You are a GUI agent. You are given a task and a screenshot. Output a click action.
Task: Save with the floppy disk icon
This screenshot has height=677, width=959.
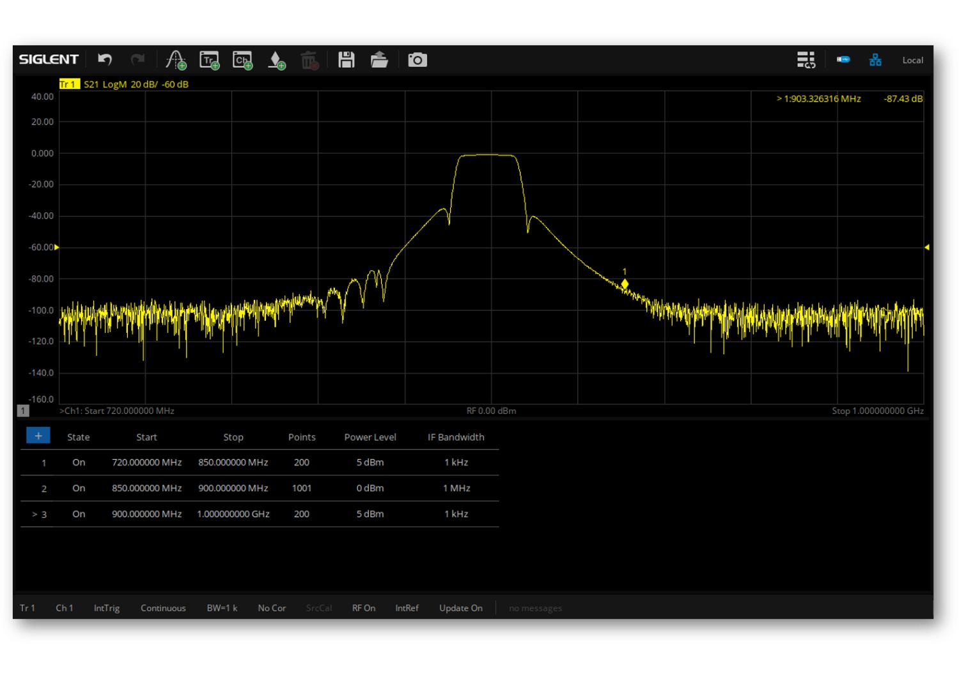coord(347,60)
